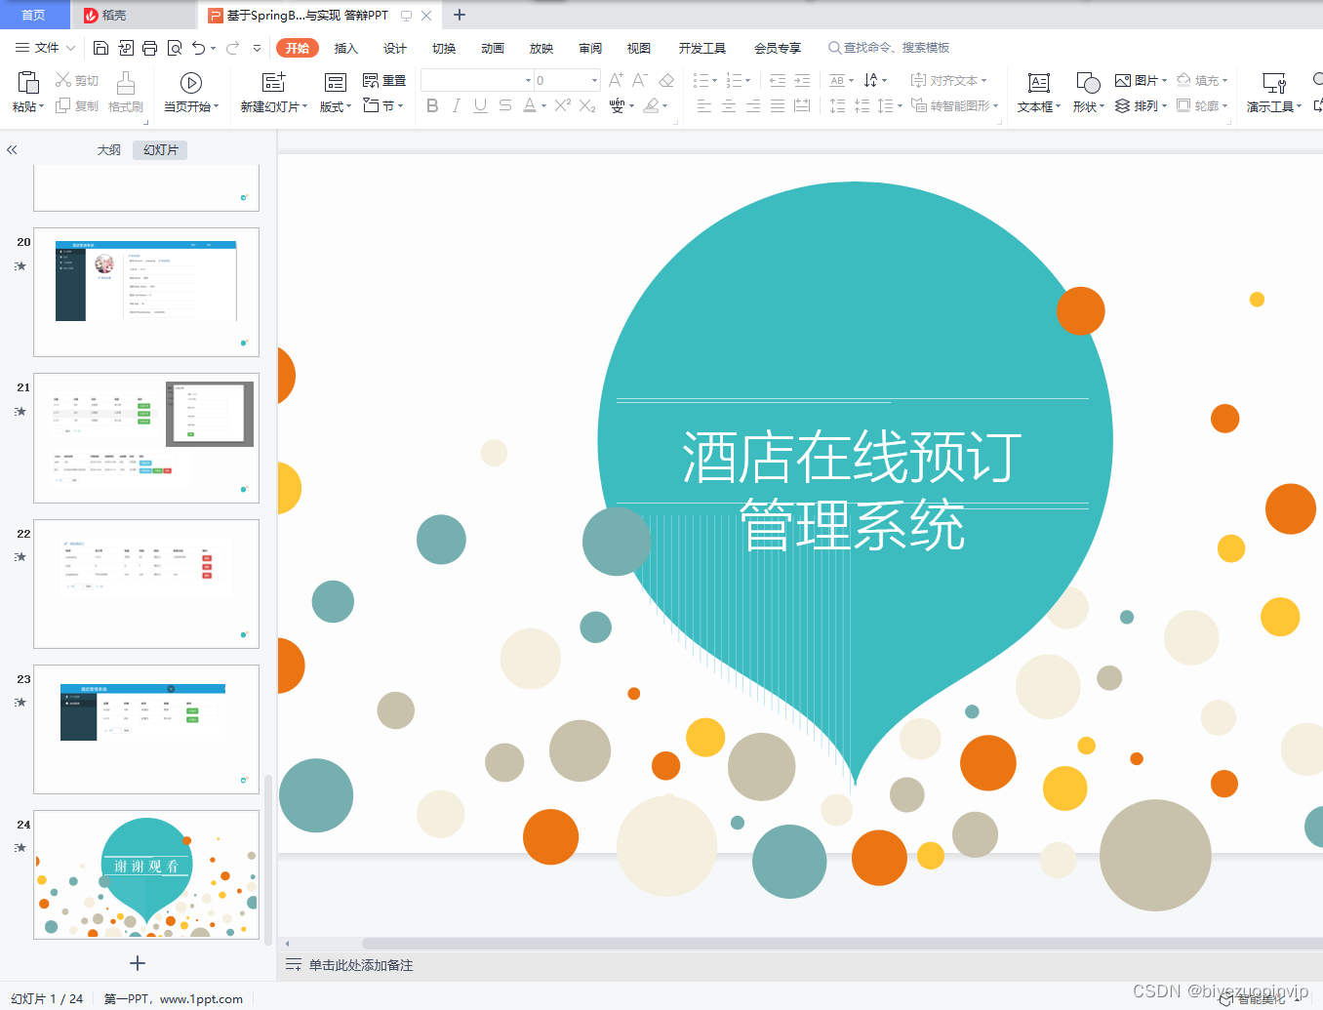Apply superscript formatting

562,106
